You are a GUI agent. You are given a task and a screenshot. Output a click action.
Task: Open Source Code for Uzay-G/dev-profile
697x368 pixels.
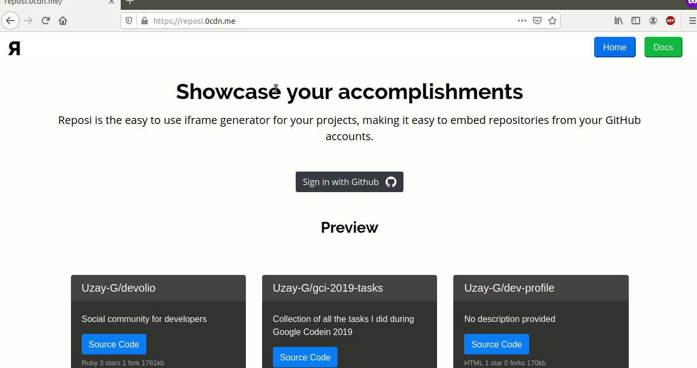[x=496, y=344]
